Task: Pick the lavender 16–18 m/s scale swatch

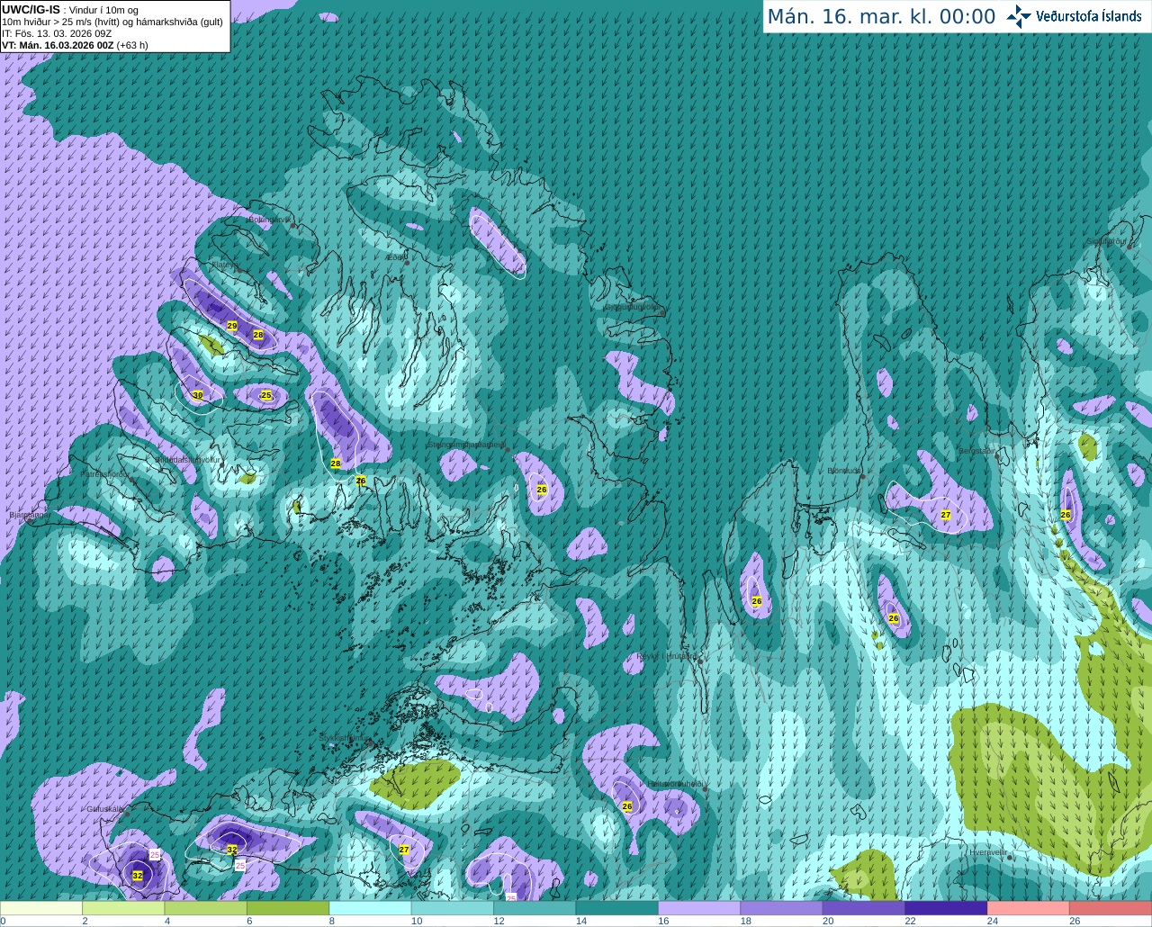Action: tap(699, 908)
